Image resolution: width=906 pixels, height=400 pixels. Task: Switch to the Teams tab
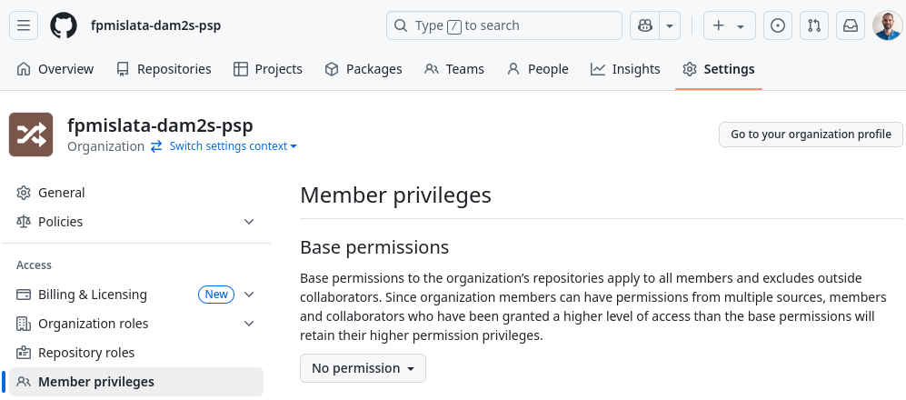click(x=454, y=69)
